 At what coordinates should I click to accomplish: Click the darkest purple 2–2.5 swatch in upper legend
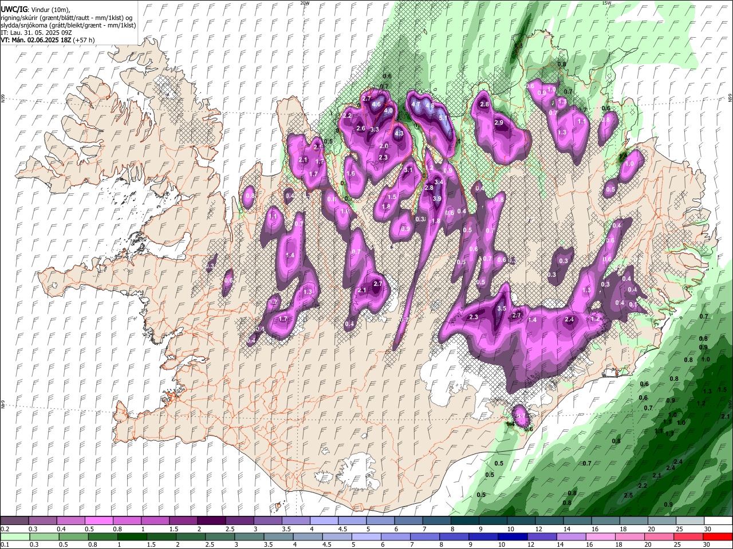211,521
